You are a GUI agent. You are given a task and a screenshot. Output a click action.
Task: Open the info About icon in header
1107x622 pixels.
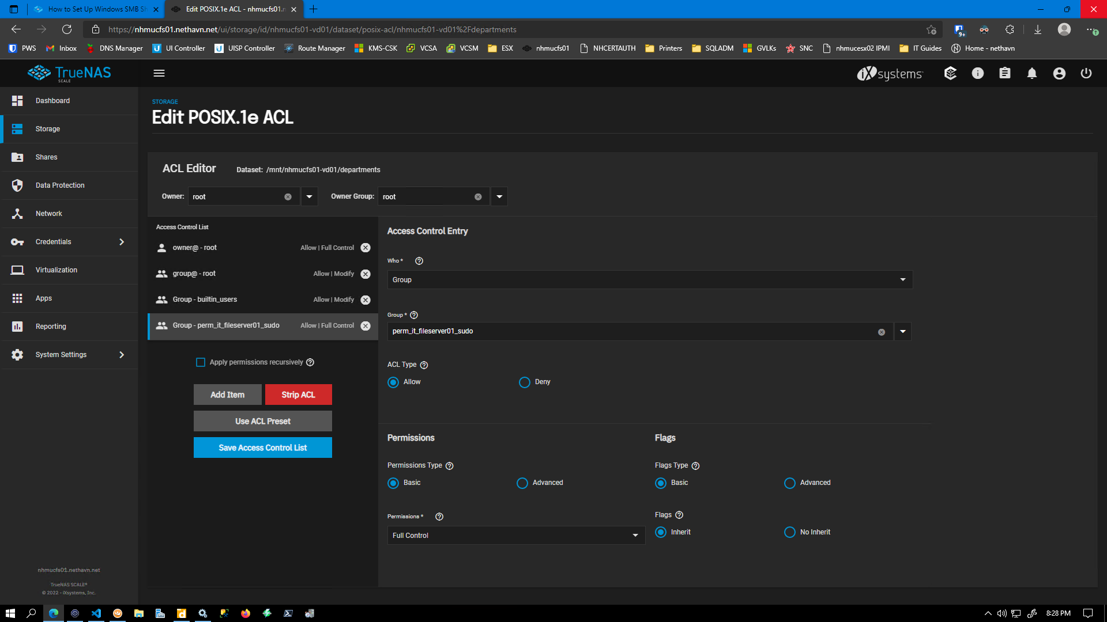978,73
